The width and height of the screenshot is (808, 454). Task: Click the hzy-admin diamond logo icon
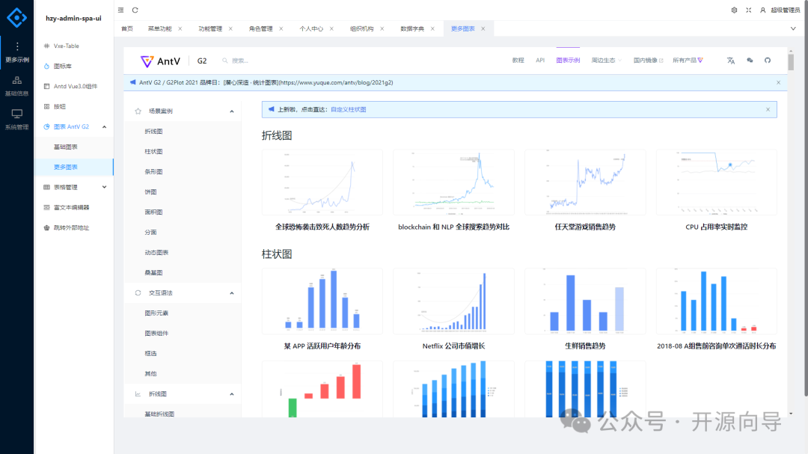16,17
